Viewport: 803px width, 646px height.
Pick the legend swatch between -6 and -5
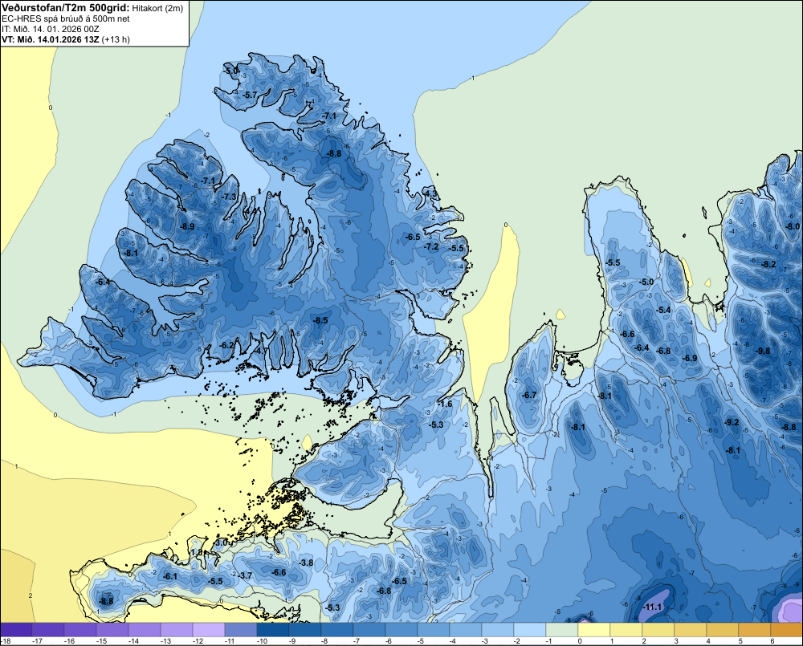401,630
